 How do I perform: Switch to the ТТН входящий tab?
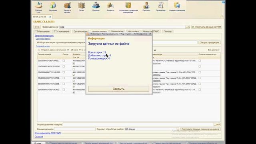pyautogui.click(x=42, y=31)
